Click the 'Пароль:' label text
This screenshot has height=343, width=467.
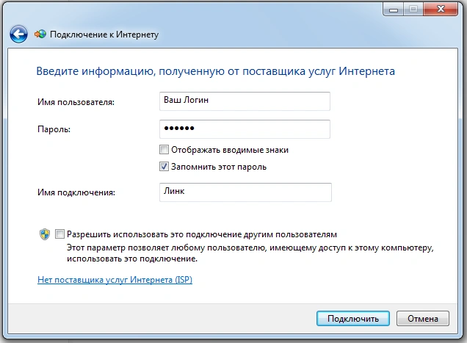coord(53,129)
